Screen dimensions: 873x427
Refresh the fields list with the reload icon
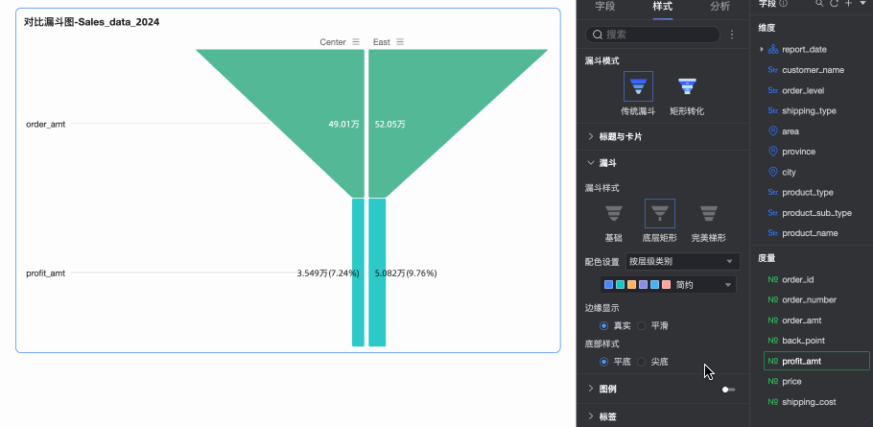tap(834, 3)
